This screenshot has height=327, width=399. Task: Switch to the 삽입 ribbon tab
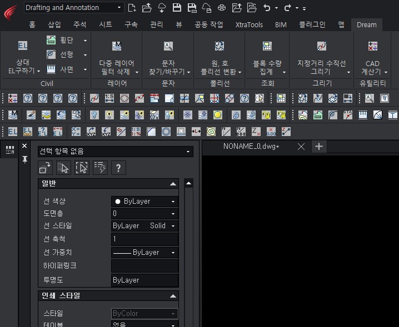(54, 24)
